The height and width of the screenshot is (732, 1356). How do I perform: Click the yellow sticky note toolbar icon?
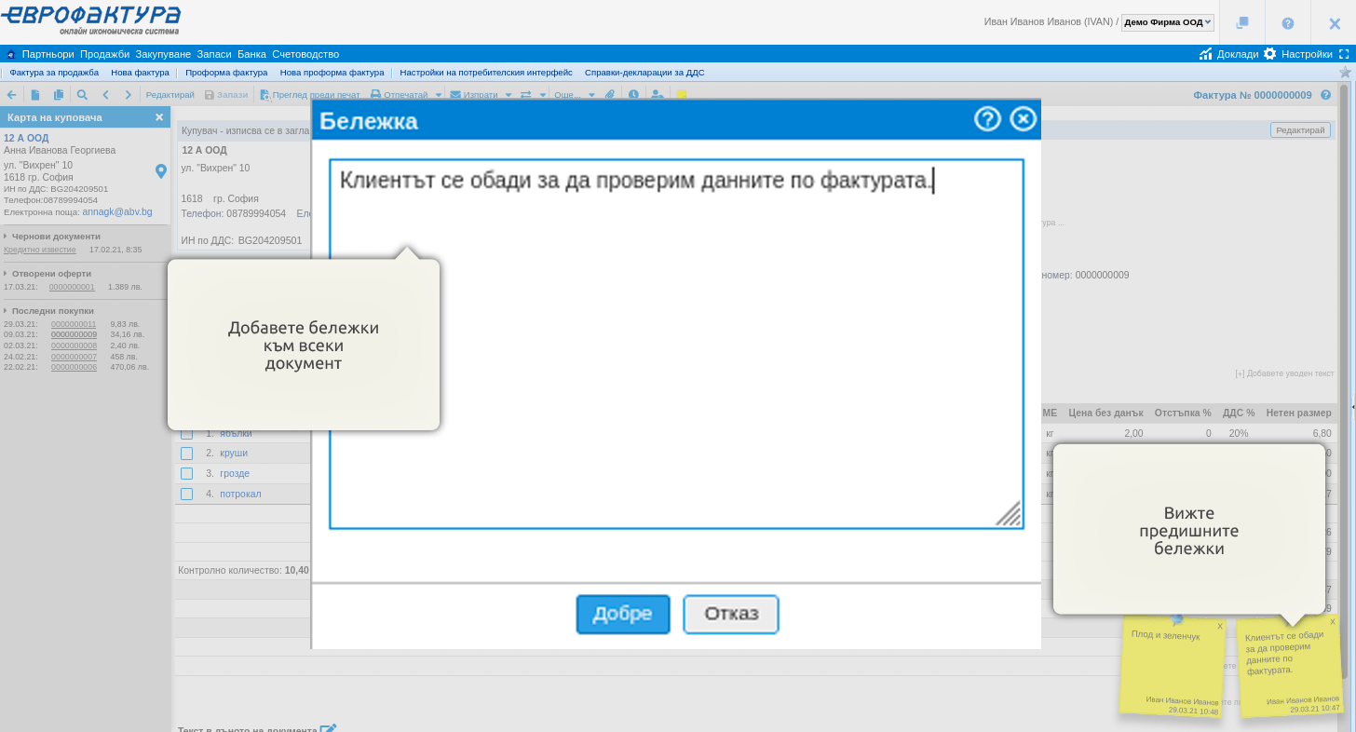(x=682, y=95)
